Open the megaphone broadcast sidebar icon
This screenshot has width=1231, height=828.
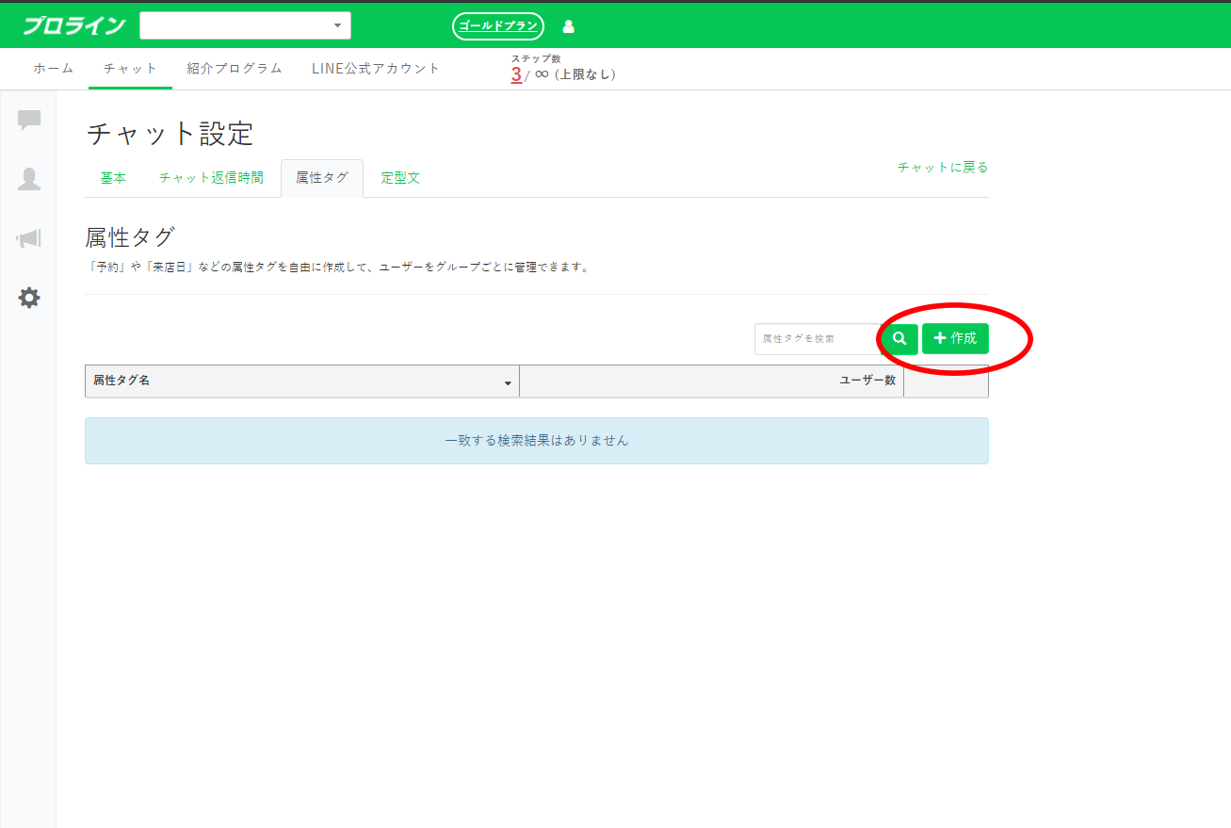coord(29,238)
